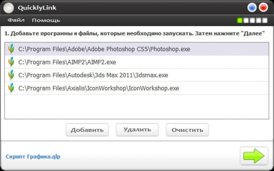
Task: Select the Adobe Photoshop CS5 path row
Action: click(x=104, y=49)
